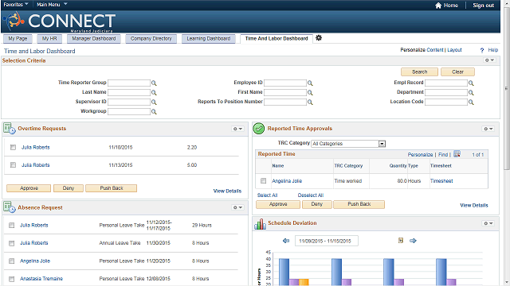Open View Details link under Overtime Requests
510x286 pixels.
(x=227, y=191)
